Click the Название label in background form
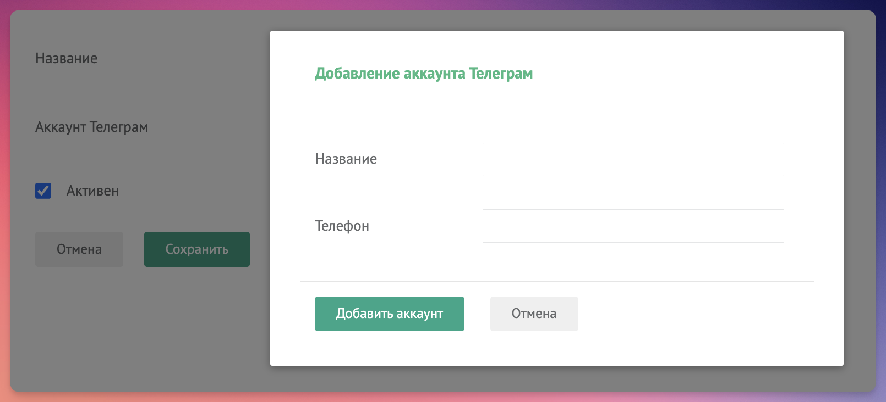Image resolution: width=886 pixels, height=402 pixels. pyautogui.click(x=66, y=58)
